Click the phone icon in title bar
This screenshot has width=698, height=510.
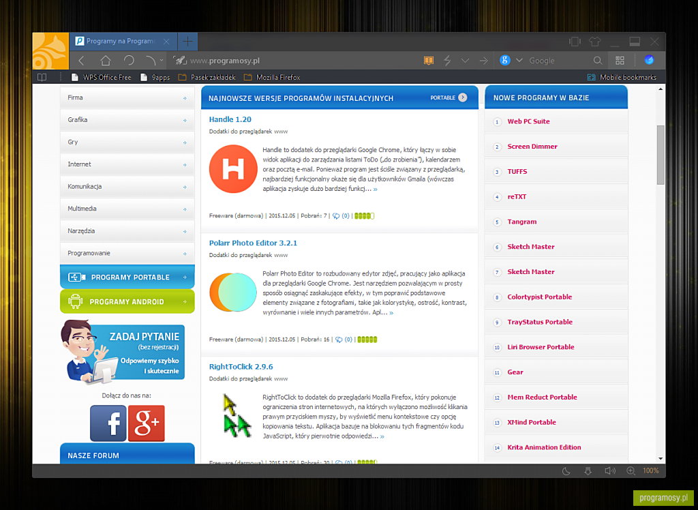click(575, 42)
